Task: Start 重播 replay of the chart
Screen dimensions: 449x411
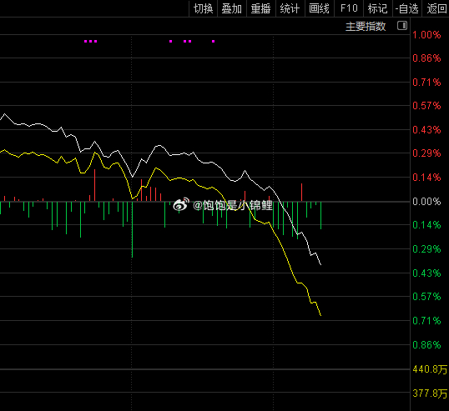Action: click(x=261, y=8)
